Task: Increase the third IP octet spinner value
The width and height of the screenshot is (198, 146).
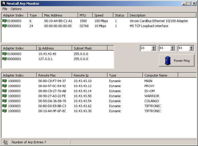Action: (191, 47)
